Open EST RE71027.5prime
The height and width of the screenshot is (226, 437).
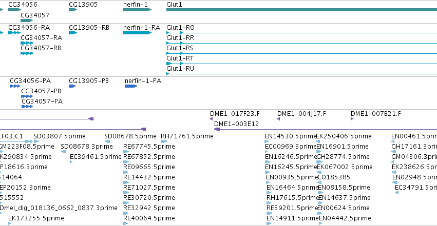149,188
